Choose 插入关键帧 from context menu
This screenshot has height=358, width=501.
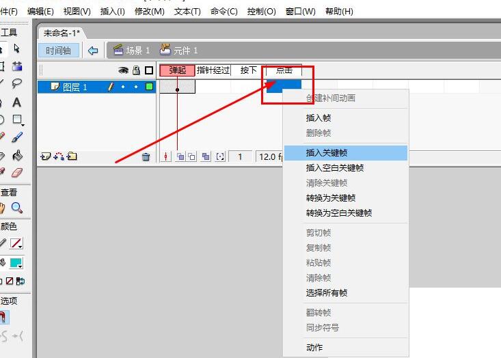[346, 153]
